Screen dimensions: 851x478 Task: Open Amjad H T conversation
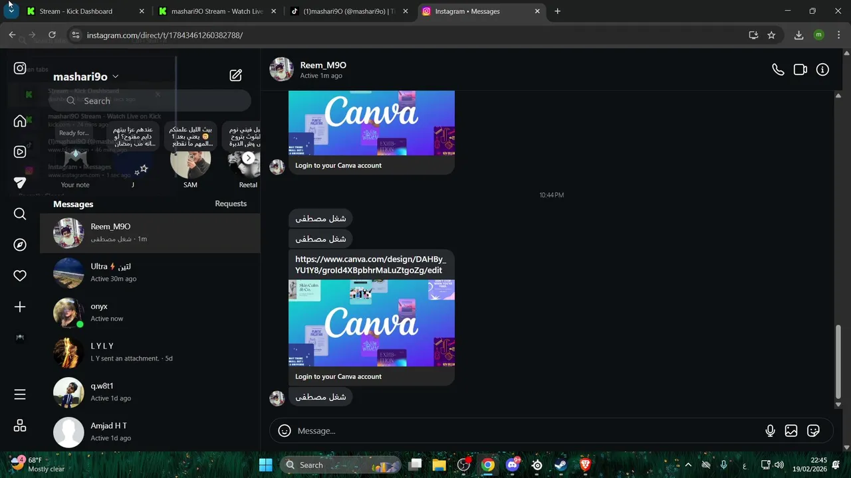coord(150,432)
